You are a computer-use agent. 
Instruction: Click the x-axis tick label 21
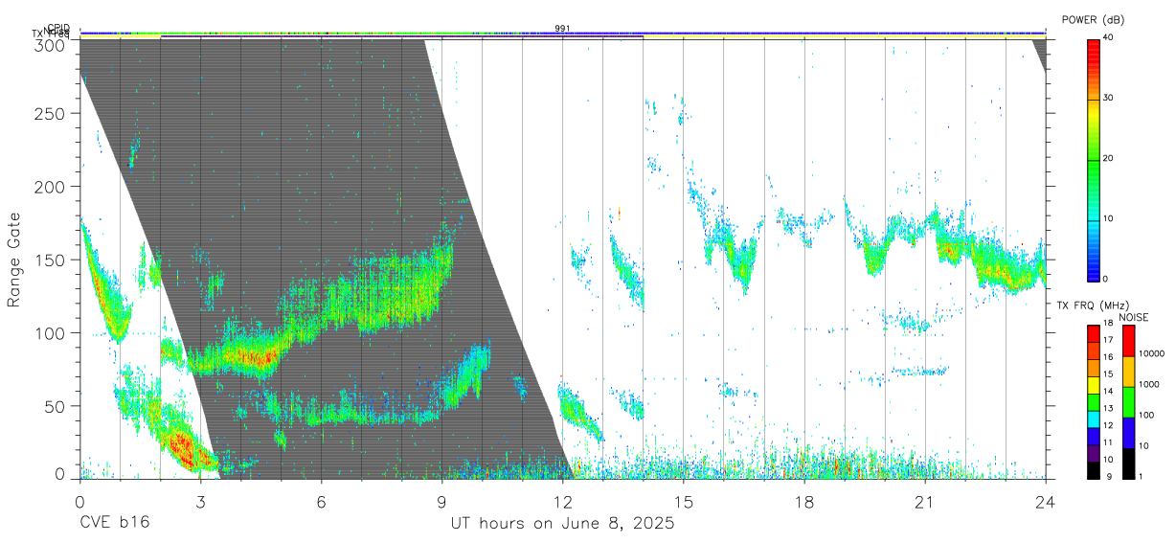click(925, 501)
